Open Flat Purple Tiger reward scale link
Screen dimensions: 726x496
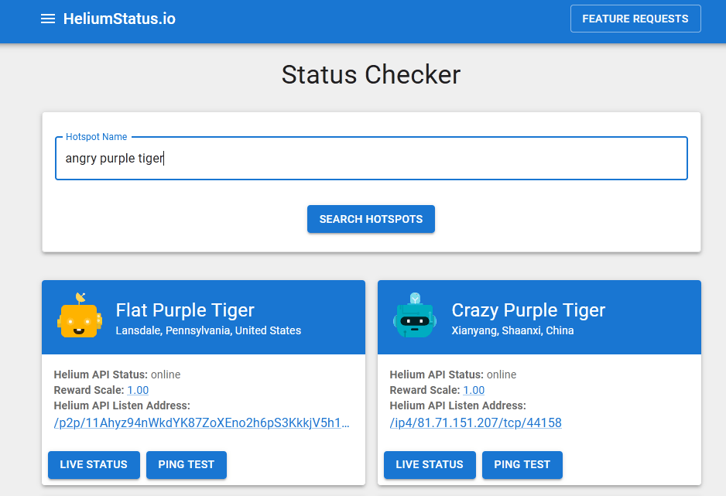[x=138, y=390]
